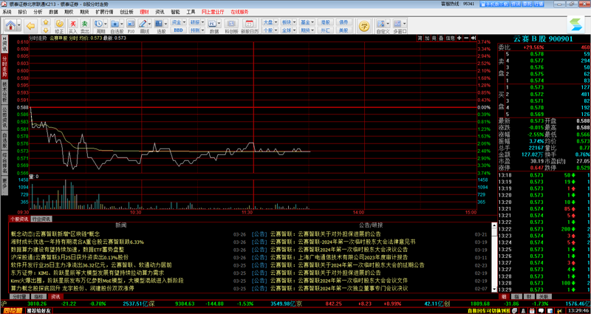Click the 美股 toolbar button
This screenshot has height=314, width=591.
point(344,30)
